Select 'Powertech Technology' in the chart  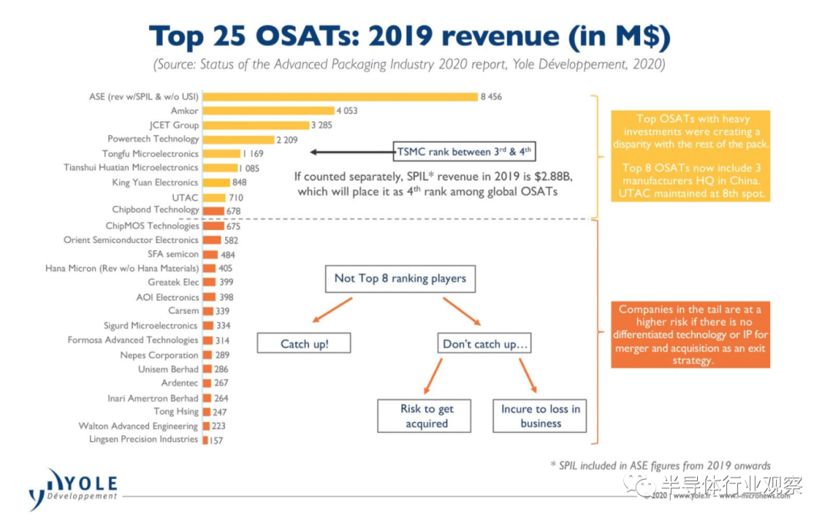pos(154,138)
